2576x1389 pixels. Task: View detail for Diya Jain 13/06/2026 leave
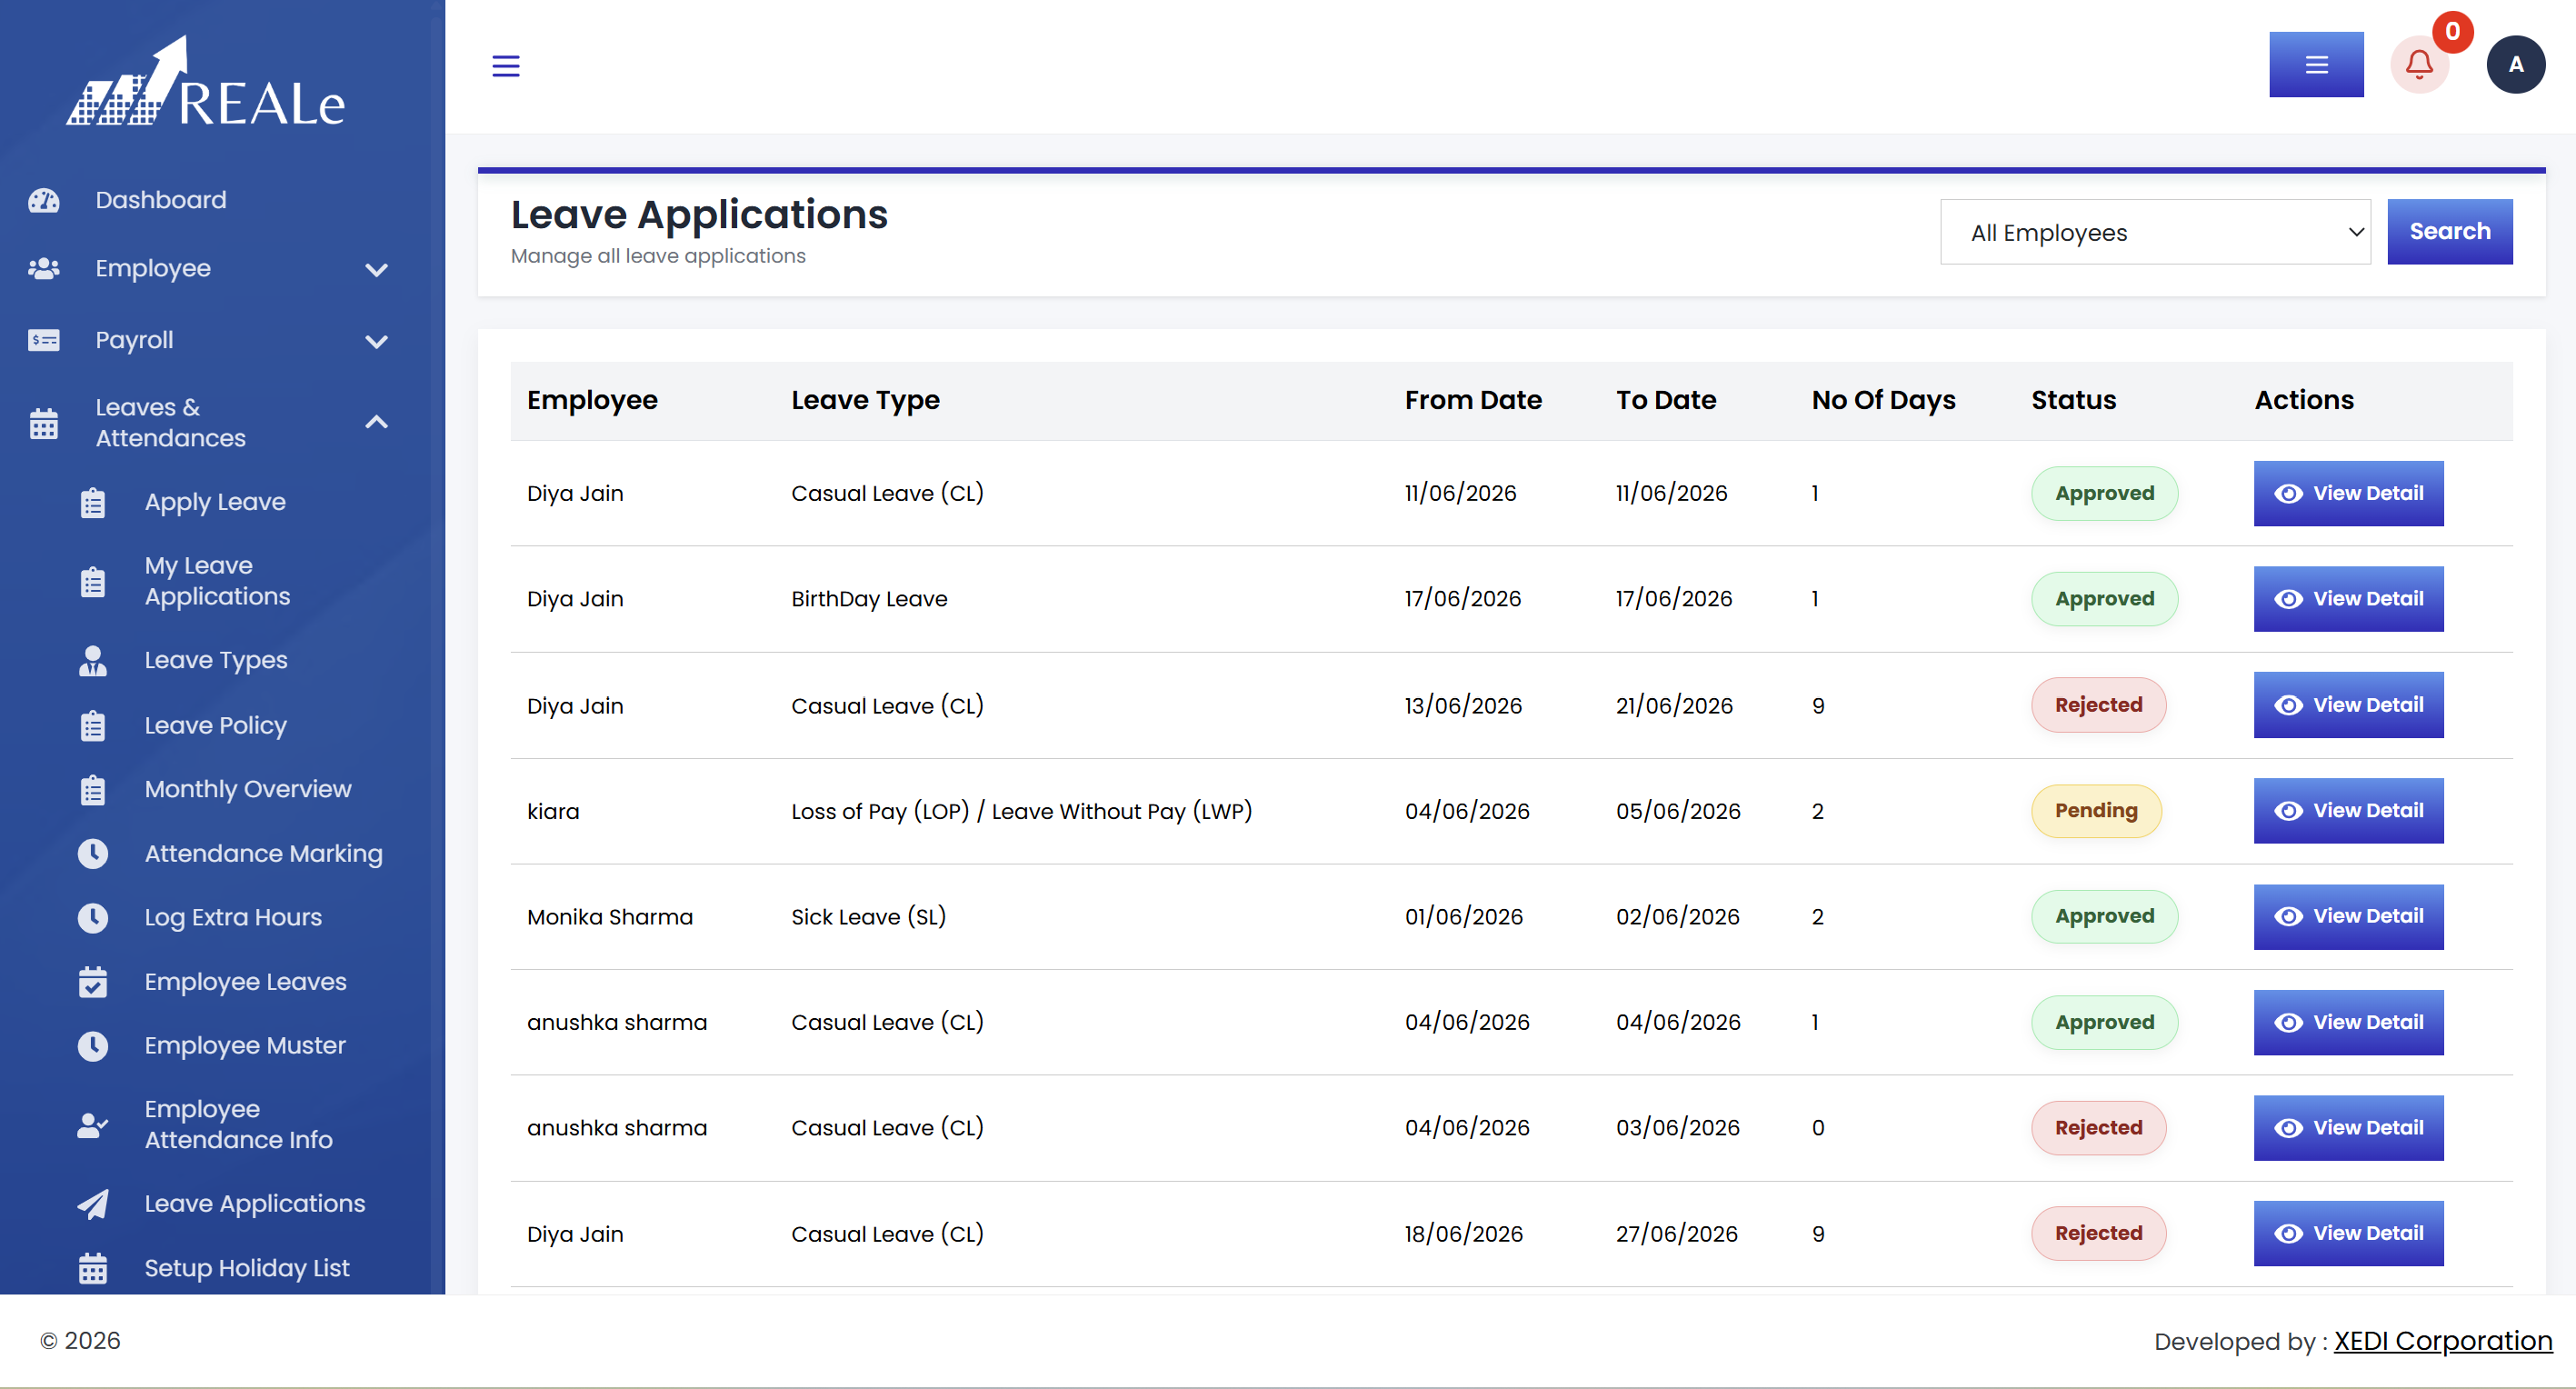pyautogui.click(x=2348, y=705)
